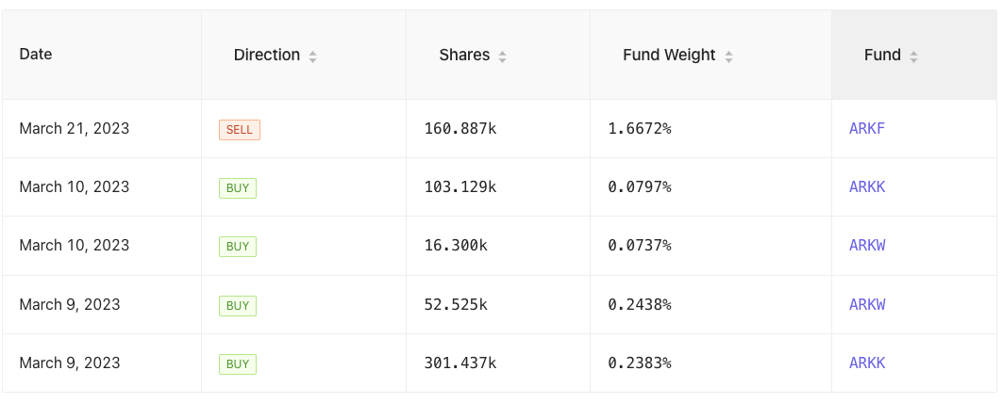
Task: Sort table by Shares column header
Action: tap(464, 55)
